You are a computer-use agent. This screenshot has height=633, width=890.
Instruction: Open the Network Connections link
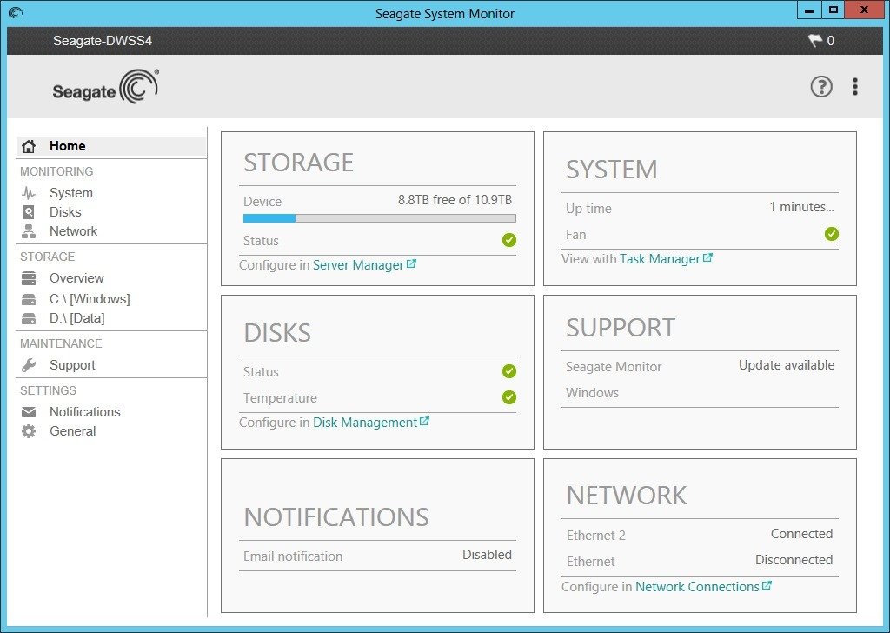(697, 586)
